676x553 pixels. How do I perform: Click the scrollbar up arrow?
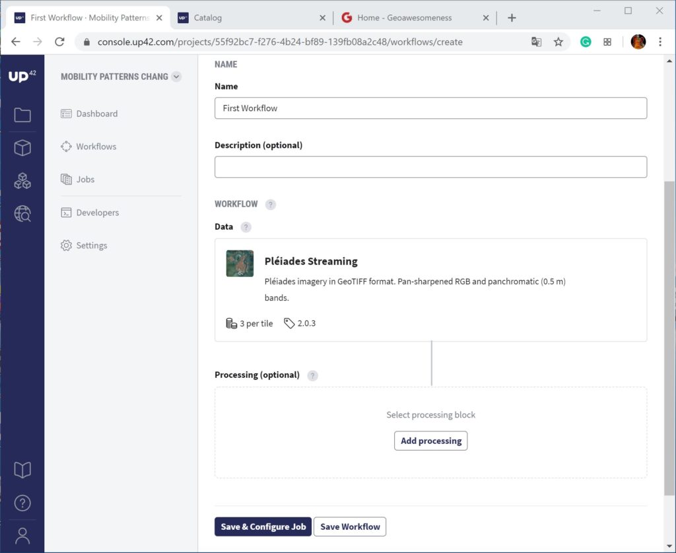669,61
